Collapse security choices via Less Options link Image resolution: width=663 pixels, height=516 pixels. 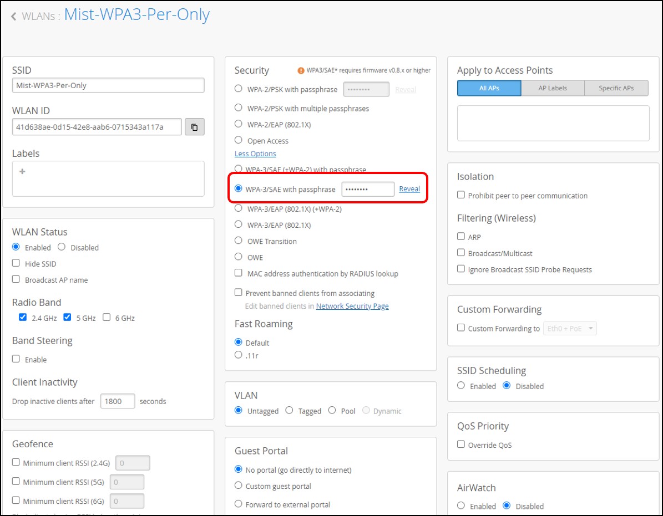255,154
